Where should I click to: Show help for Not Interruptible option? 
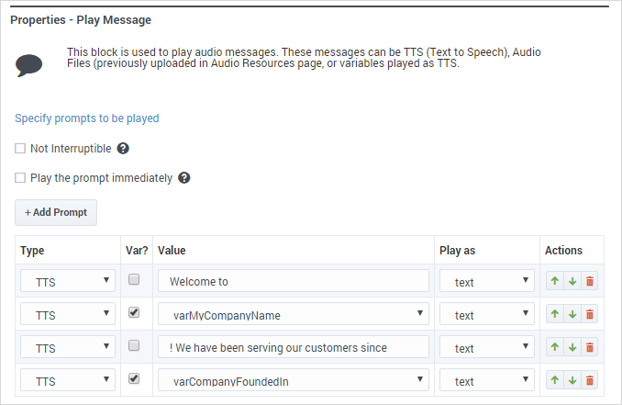coord(123,148)
